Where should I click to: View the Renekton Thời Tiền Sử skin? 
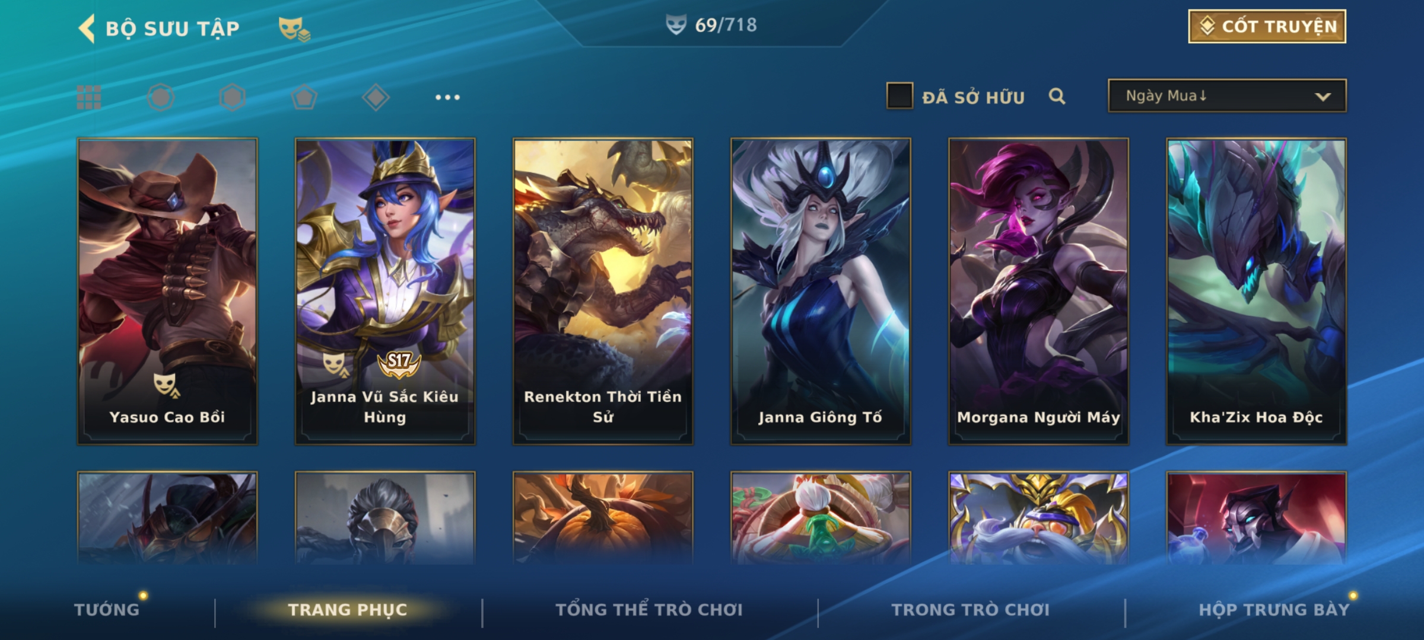point(603,292)
